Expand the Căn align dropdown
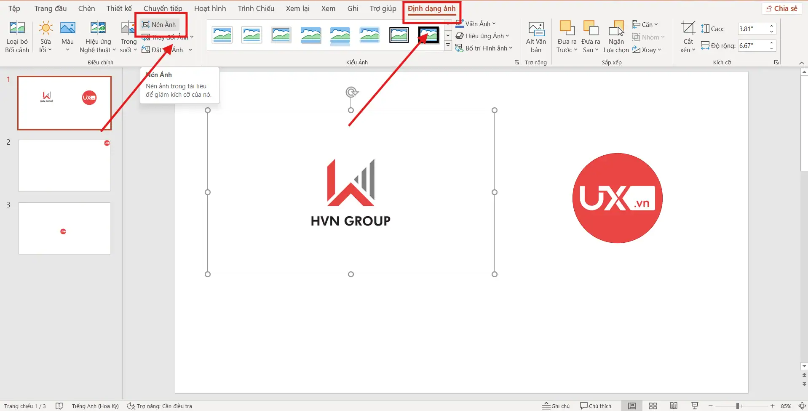808x411 pixels. coord(645,24)
